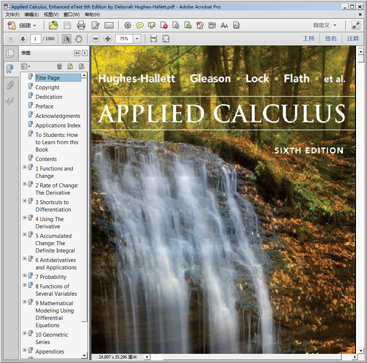Click bookmarks panel scroll down arrow
This screenshot has height=363, width=367.
(85, 356)
